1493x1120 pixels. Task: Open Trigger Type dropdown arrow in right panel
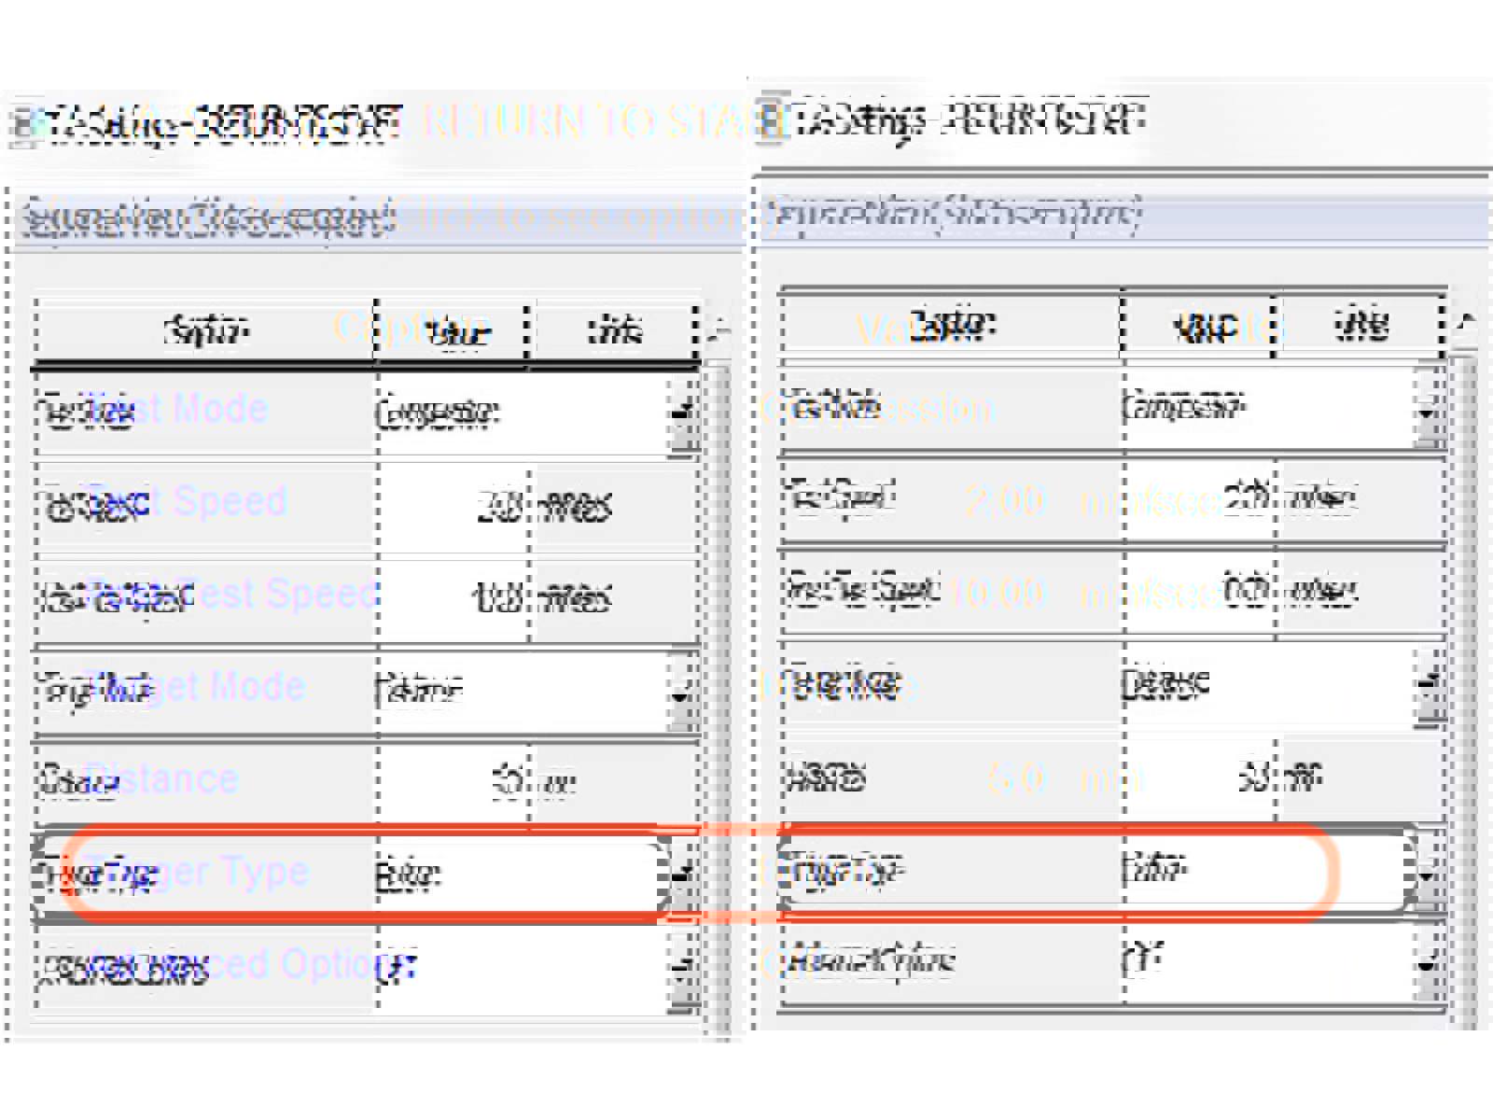coord(1428,872)
